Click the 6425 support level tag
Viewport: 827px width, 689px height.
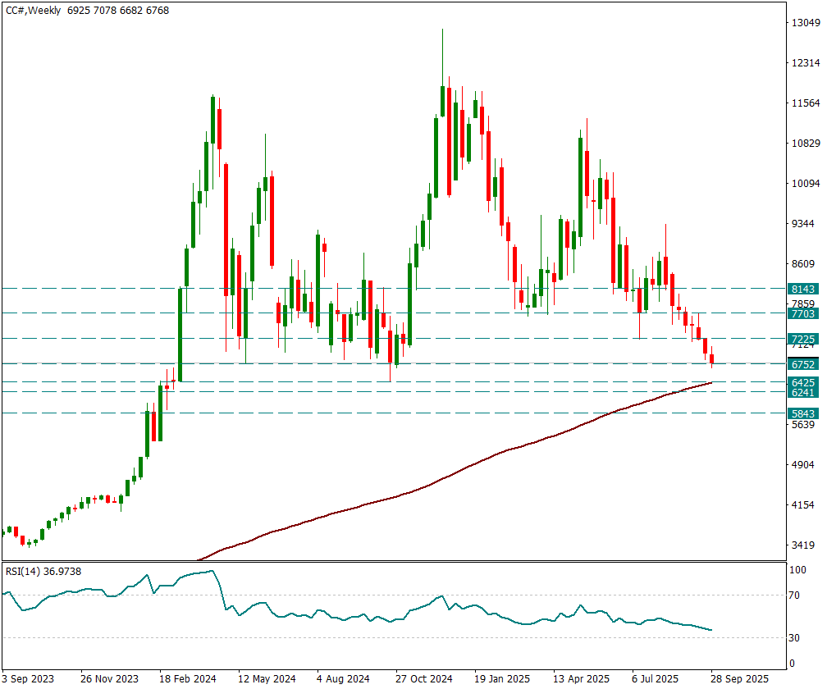point(802,382)
